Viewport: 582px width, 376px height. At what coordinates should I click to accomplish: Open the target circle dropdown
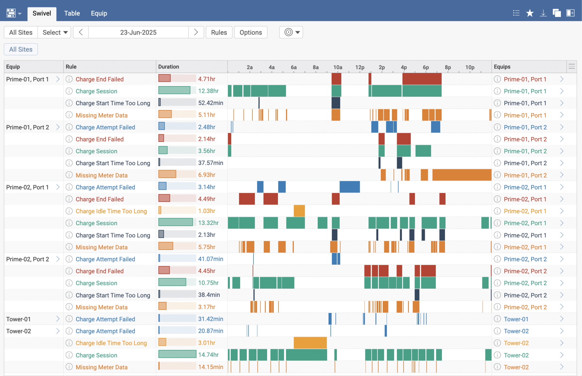(x=291, y=32)
